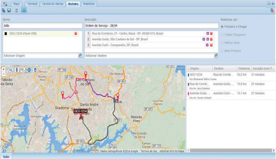The image size is (276, 159).
Task: Delete the Rua do Comércio destination
Action: 211,33
